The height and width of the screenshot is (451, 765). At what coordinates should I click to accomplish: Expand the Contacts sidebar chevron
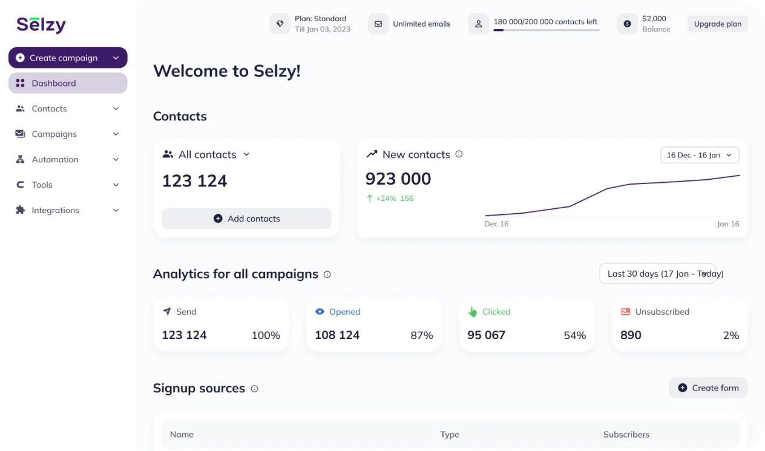[116, 109]
